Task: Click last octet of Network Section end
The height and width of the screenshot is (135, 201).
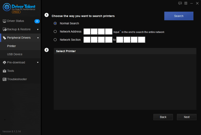Action: click(141, 40)
